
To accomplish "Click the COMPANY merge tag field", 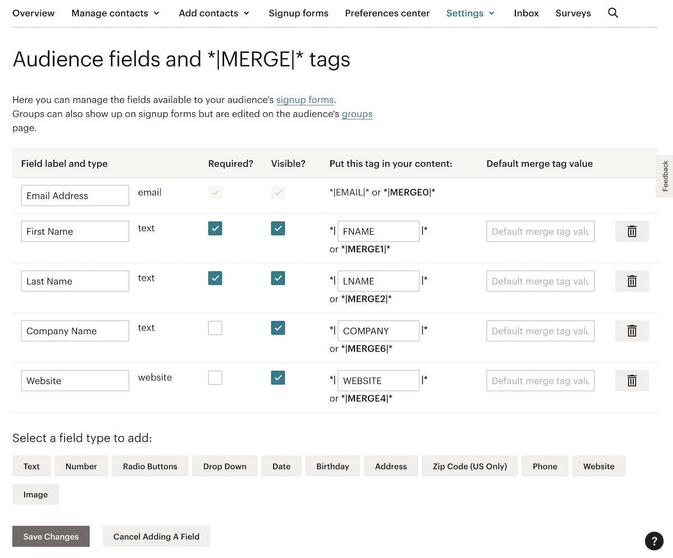I will tap(379, 331).
